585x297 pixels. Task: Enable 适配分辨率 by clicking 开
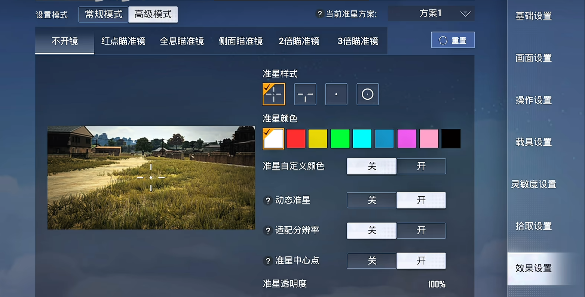[x=421, y=231]
